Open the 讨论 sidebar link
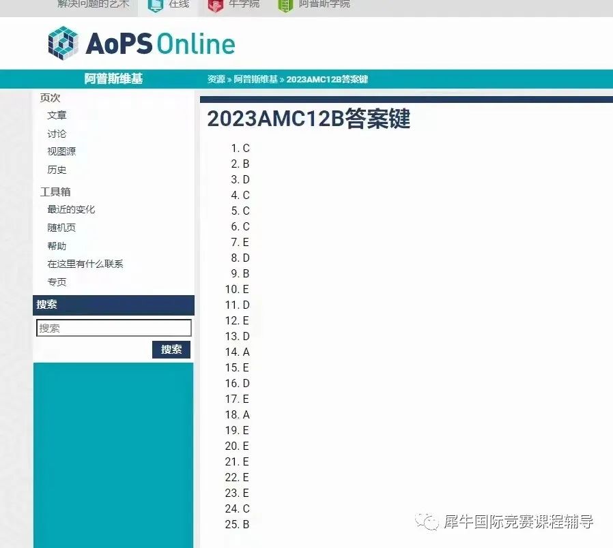The width and height of the screenshot is (613, 548). point(57,134)
